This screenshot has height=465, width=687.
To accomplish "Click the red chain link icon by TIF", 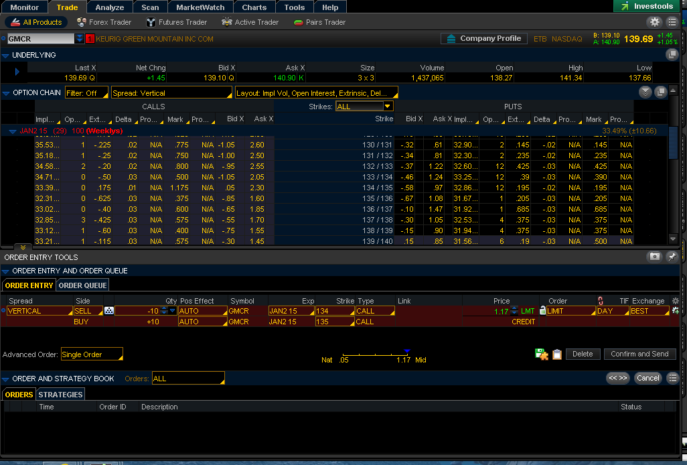I will pos(600,301).
